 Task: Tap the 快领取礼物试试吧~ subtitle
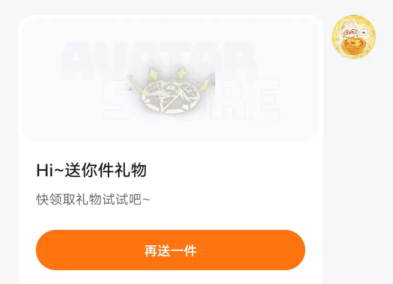point(93,199)
